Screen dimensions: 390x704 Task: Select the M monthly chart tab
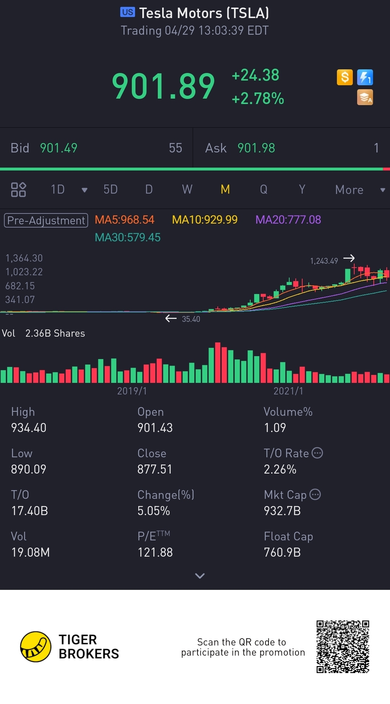point(225,189)
